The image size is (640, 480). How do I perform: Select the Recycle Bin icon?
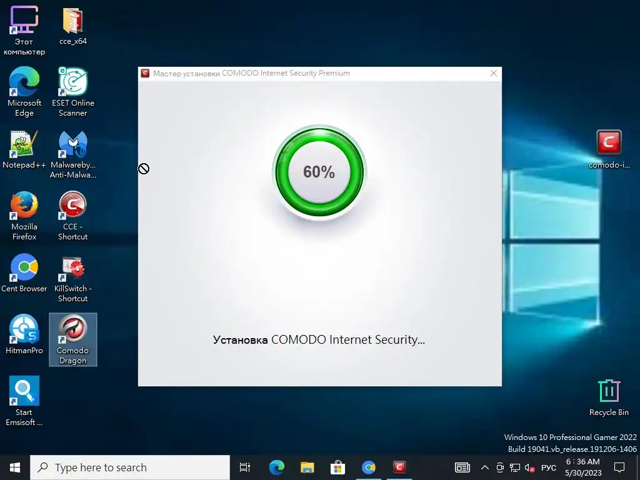coord(609,397)
